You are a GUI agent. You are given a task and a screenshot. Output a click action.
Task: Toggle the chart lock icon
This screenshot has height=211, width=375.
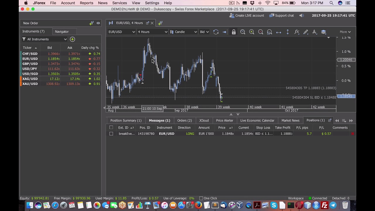coord(234,32)
